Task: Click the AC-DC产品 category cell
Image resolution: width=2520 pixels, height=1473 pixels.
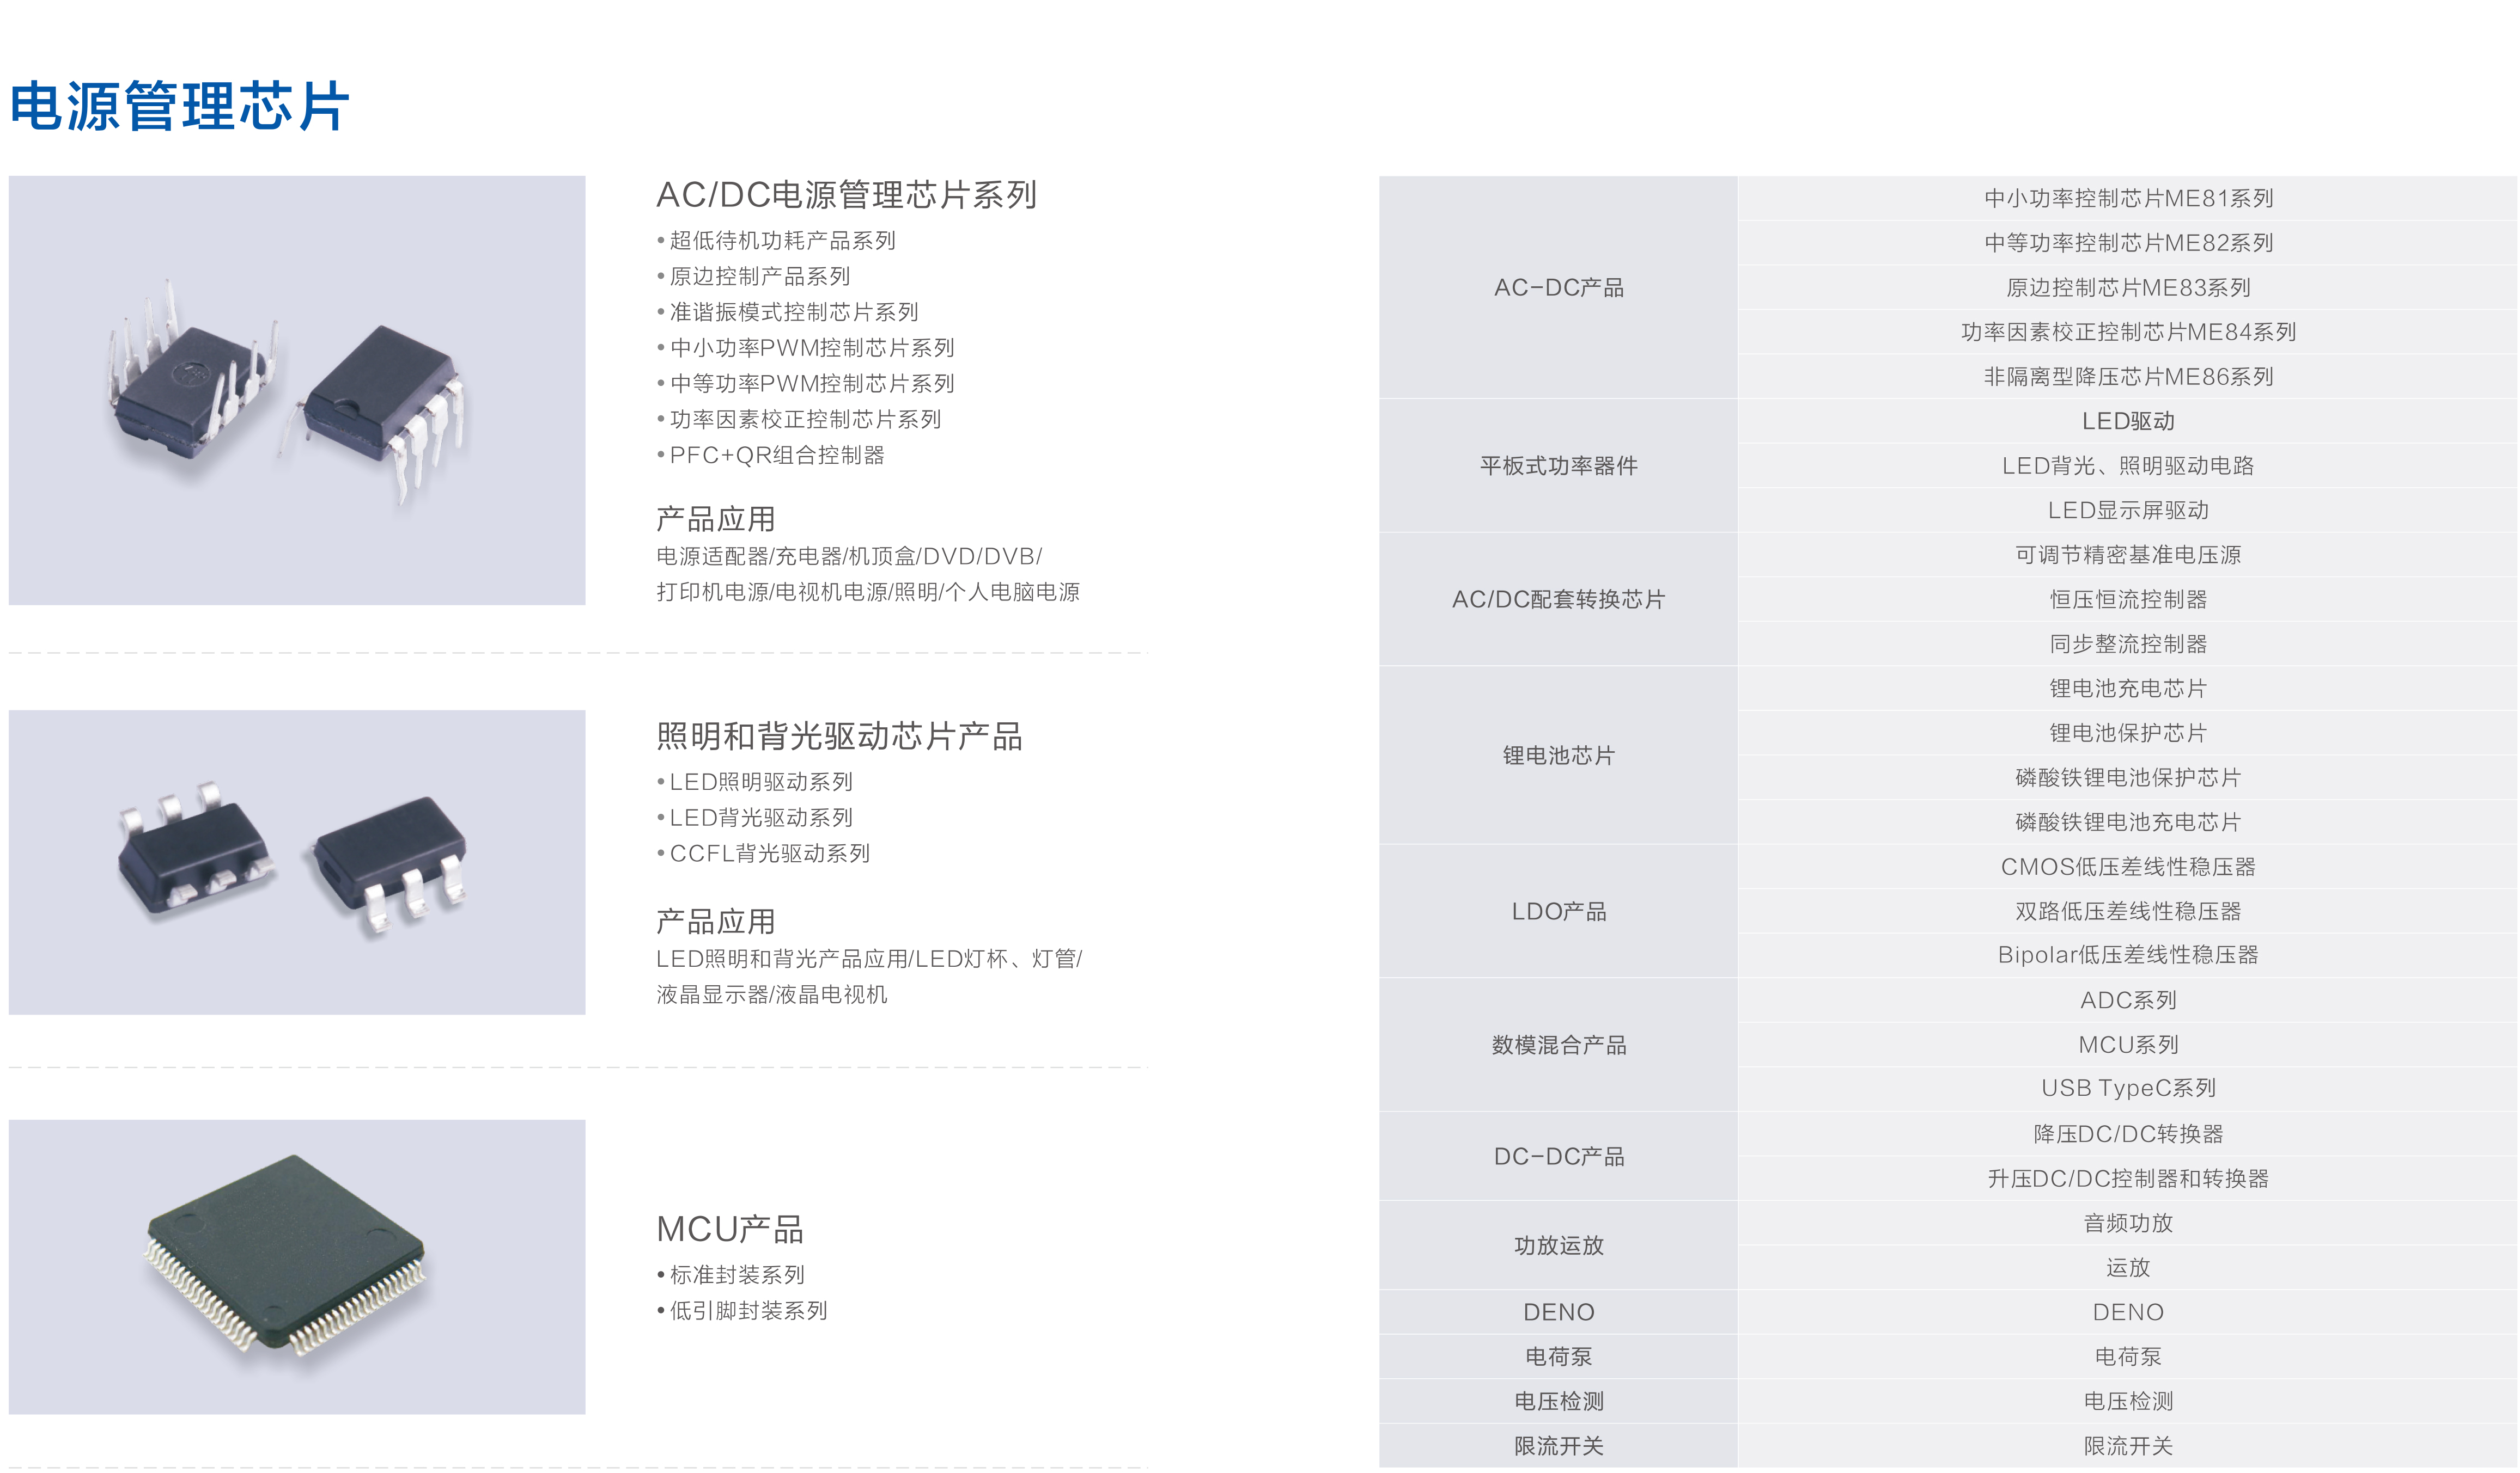Action: [1558, 288]
